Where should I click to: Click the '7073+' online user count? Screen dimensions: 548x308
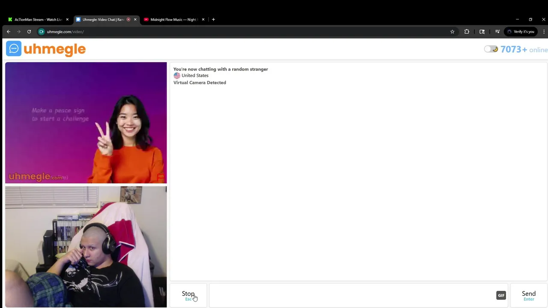tap(514, 49)
